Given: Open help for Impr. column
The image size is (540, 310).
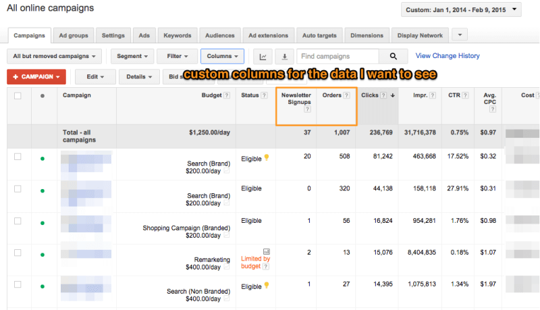Looking at the screenshot, I should (433, 95).
